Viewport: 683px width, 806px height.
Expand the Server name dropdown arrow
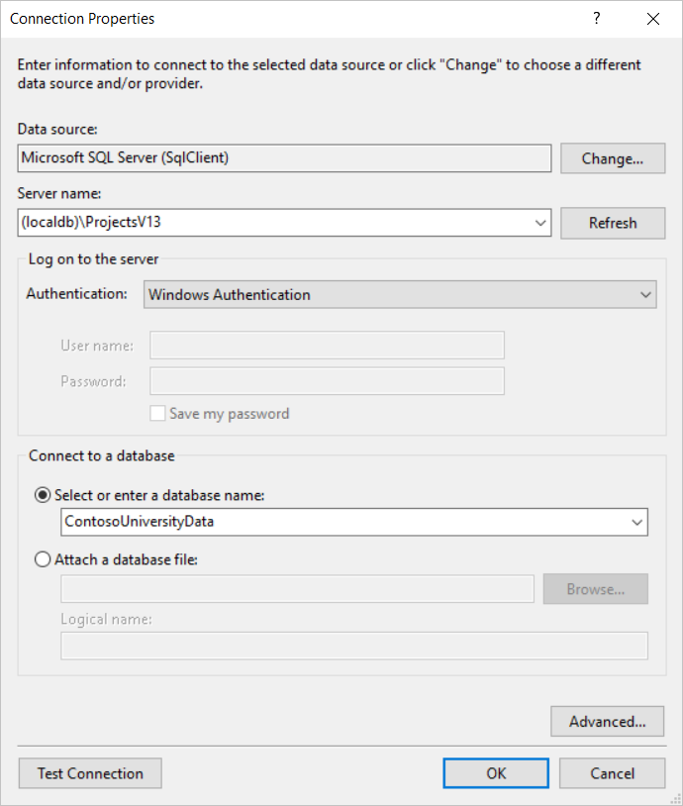[x=540, y=223]
